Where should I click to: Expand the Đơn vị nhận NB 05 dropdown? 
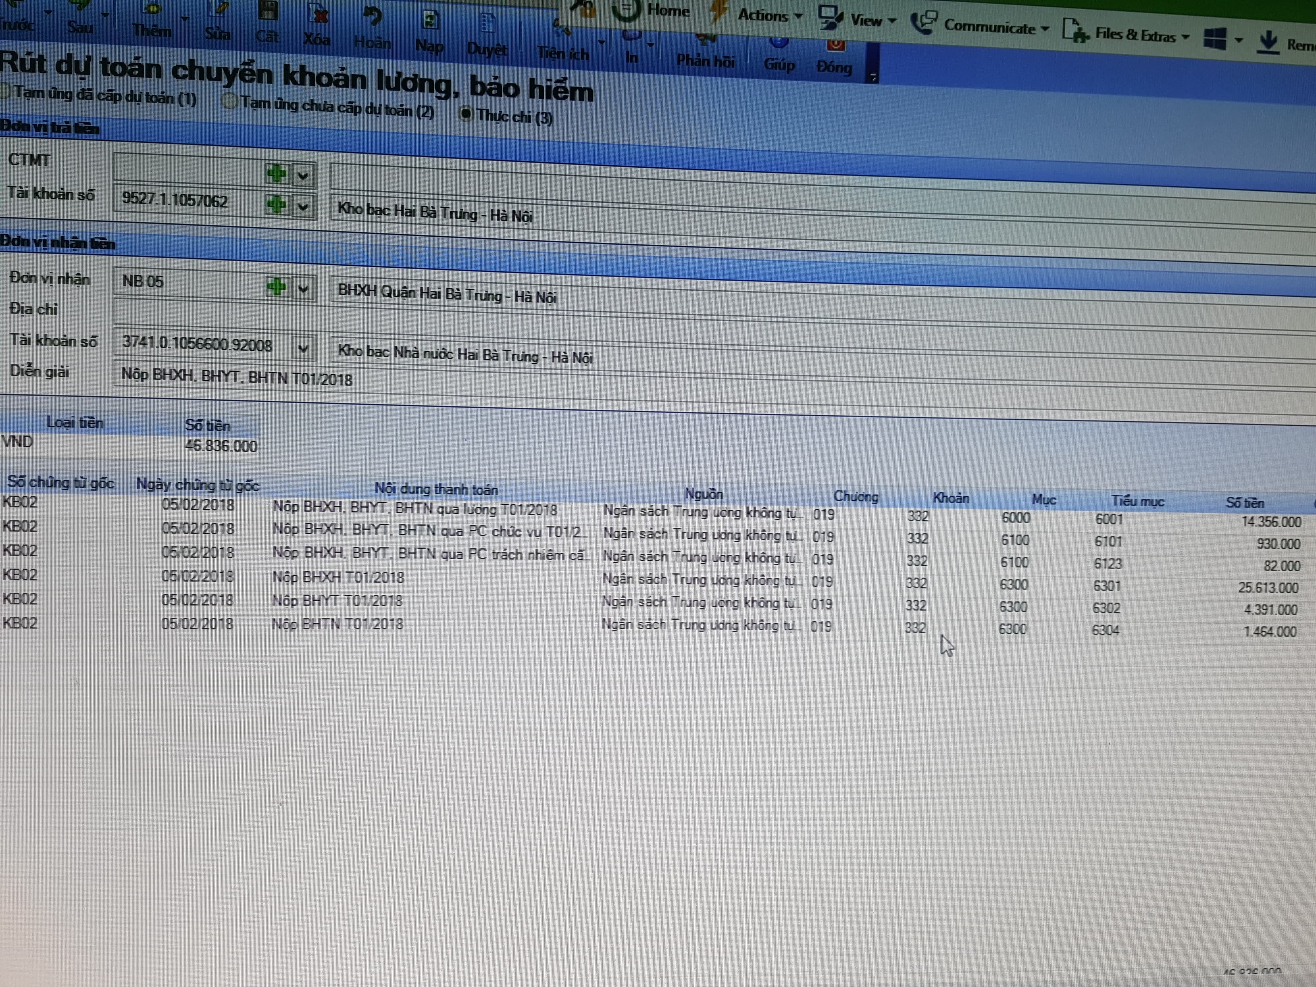pos(303,289)
